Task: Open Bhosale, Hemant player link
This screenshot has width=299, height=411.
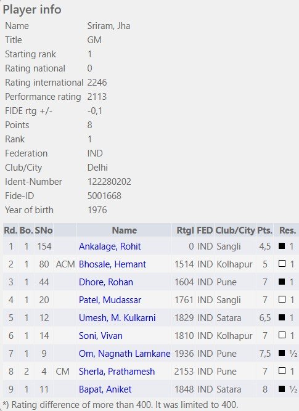Action: coord(112,264)
